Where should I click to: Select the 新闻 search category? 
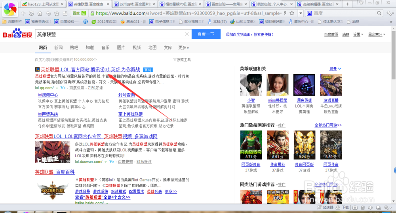[x=58, y=47]
